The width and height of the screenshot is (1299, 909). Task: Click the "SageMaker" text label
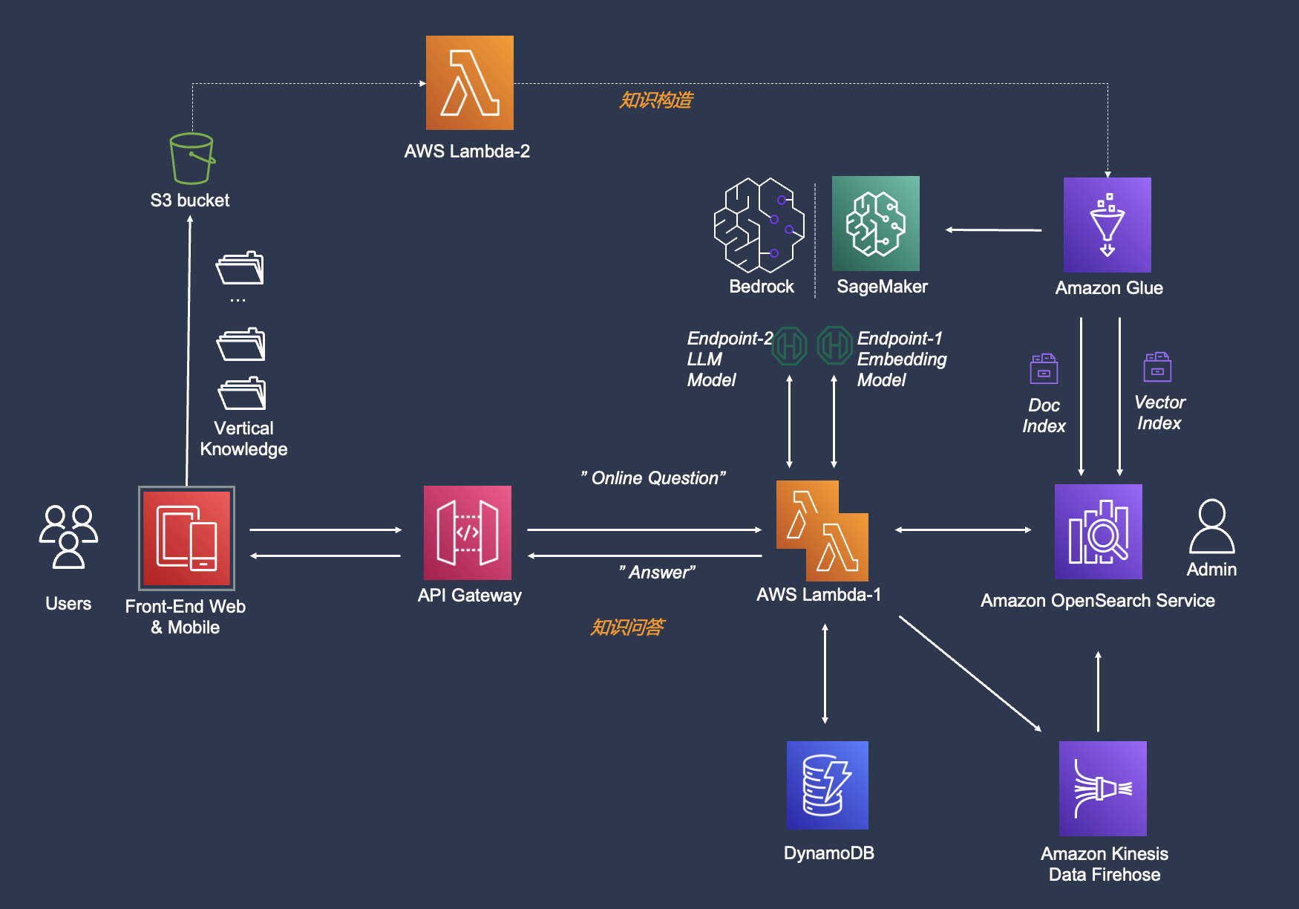click(x=883, y=287)
